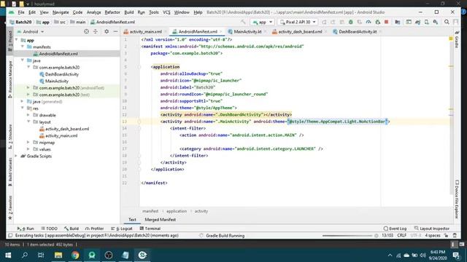Click the Windows taskbar search icon
The width and height of the screenshot is (467, 262).
[25, 255]
